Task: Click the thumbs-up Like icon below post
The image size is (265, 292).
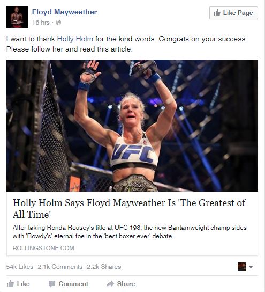Action: click(x=10, y=284)
